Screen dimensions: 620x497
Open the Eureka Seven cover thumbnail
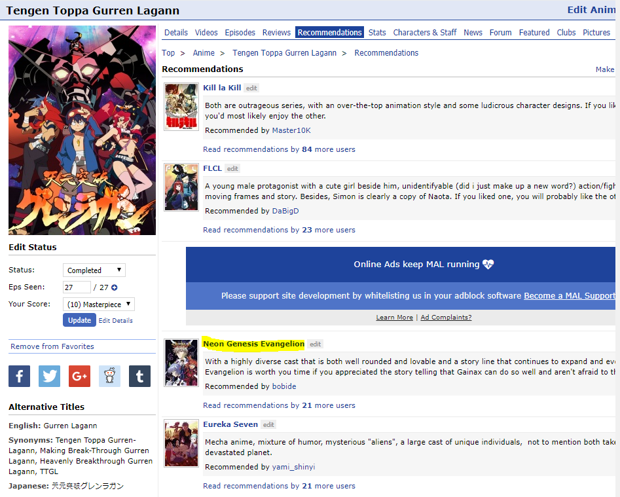point(181,443)
